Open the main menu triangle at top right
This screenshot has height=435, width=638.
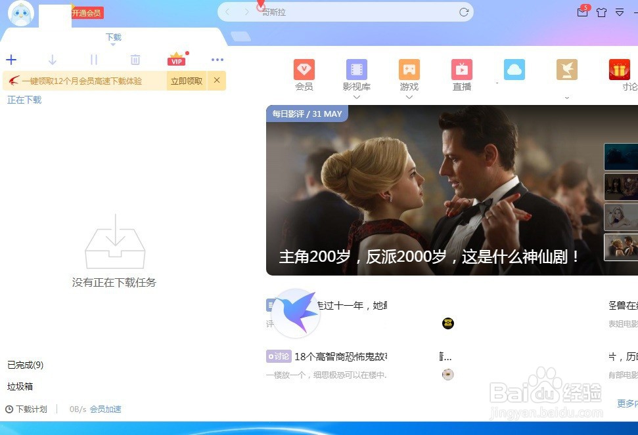coord(619,12)
